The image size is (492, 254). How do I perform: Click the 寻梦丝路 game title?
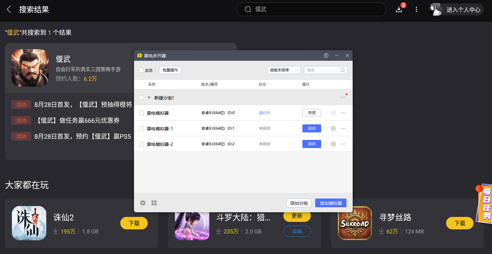[x=395, y=217]
